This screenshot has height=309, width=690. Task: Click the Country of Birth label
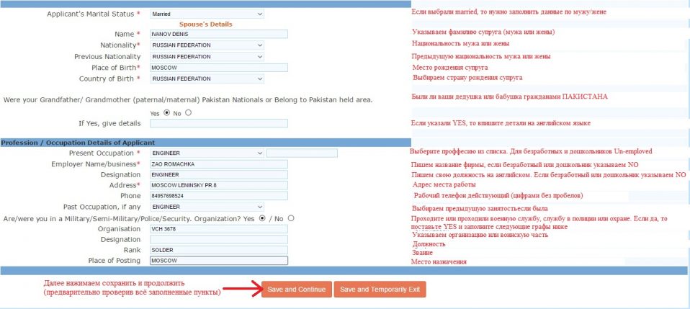click(x=109, y=79)
